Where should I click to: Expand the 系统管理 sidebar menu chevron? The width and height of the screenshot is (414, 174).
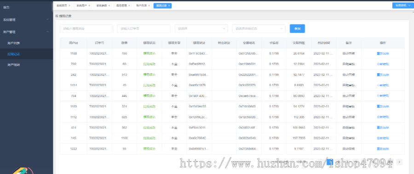pos(47,19)
